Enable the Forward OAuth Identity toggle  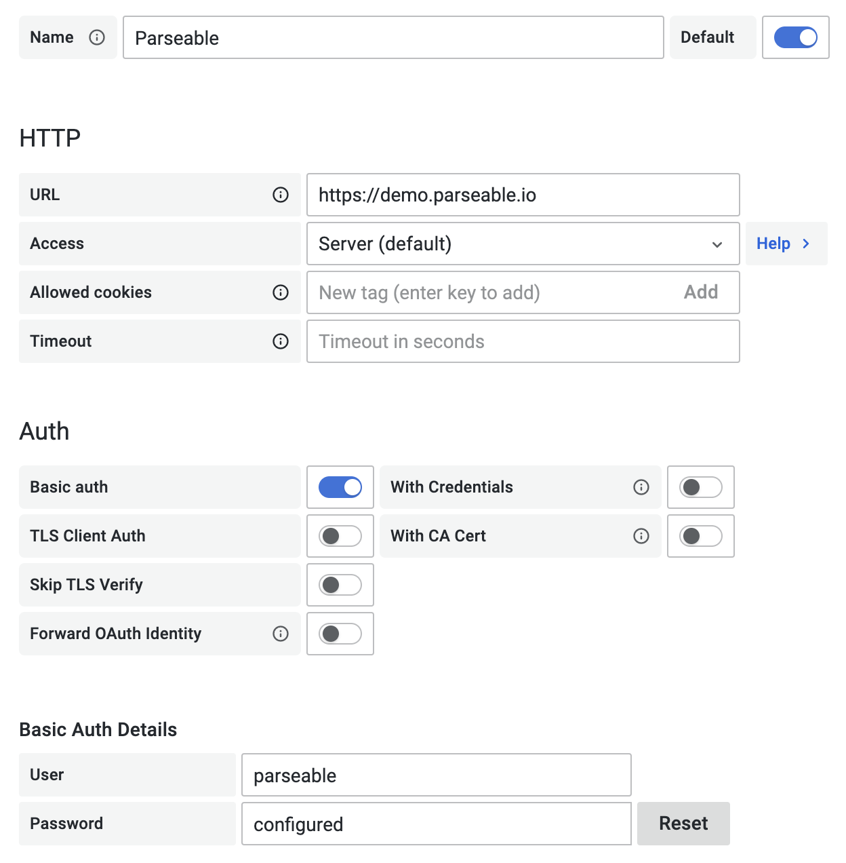point(340,634)
